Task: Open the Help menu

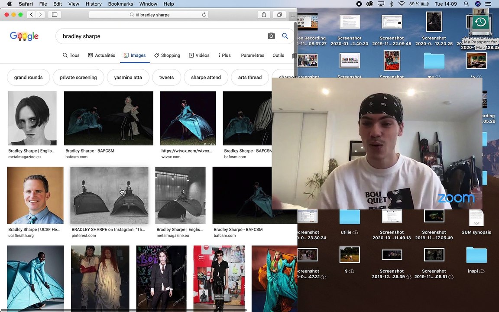Action: coord(168,4)
